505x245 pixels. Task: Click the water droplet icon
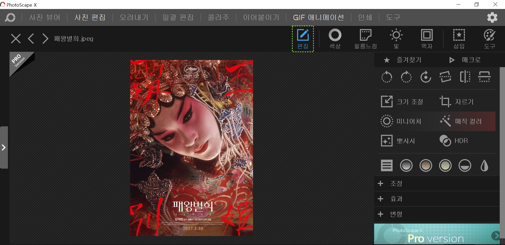[x=484, y=166]
